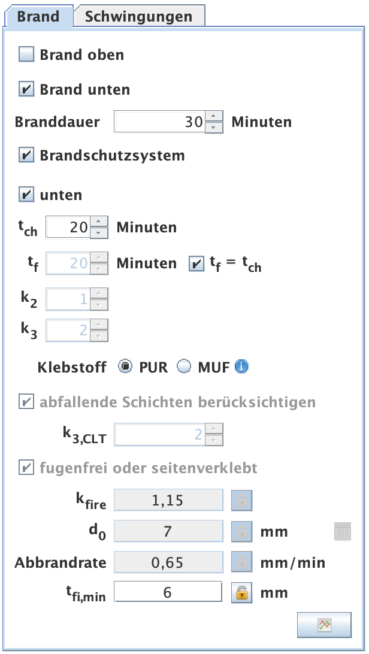Decrease Branddauer with the down arrow
Viewport: 369px width, 654px height.
(214, 127)
